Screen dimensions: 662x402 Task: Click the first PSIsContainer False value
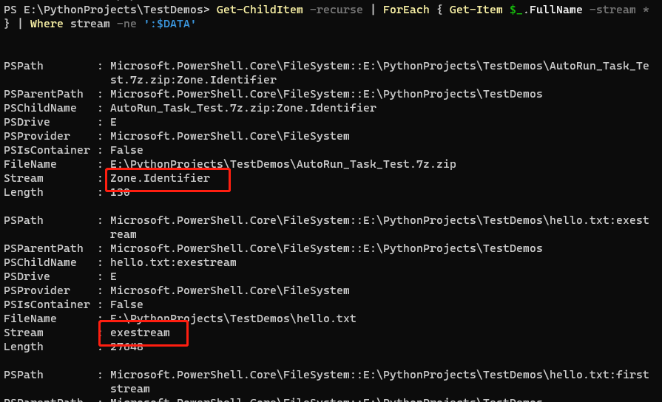(x=126, y=150)
